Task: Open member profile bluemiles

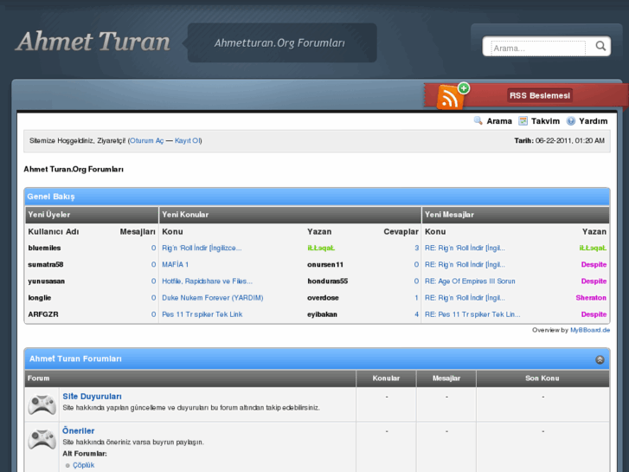Action: (44, 248)
